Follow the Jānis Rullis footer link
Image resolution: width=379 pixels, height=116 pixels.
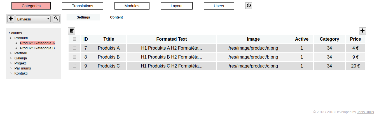click(x=365, y=112)
